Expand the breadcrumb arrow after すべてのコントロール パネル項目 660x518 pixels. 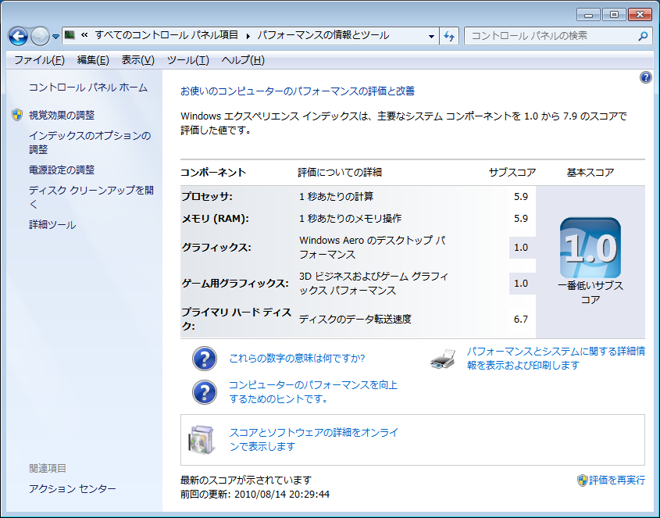[248, 36]
